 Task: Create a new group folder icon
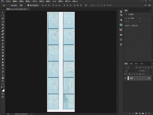[143, 113]
